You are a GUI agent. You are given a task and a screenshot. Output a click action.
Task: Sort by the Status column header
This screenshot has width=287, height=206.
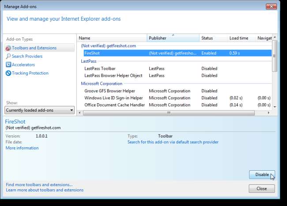pyautogui.click(x=213, y=38)
